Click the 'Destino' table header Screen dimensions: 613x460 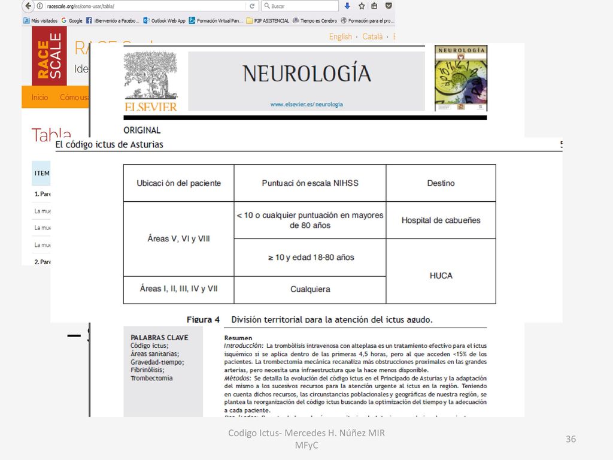click(x=441, y=183)
